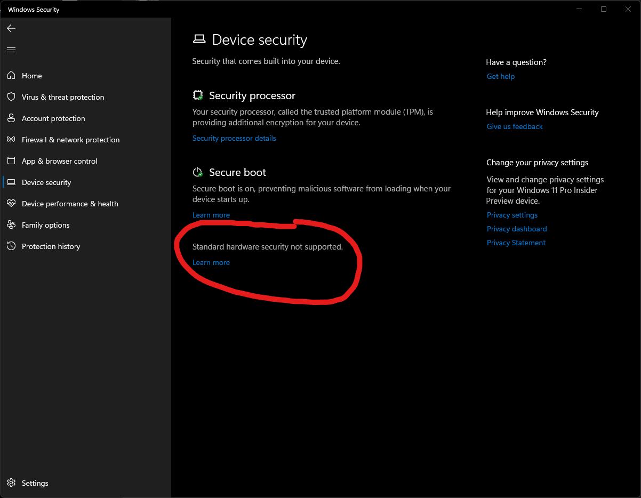Click Learn more under Standard hardware security
Screen dimensions: 641x498
tap(211, 262)
